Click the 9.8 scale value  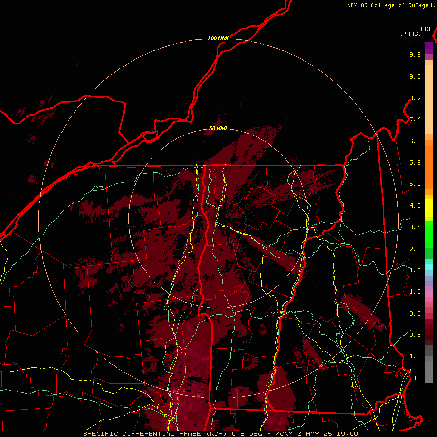415,54
